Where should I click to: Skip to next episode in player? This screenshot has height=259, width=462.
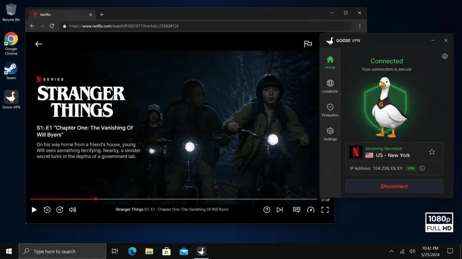coord(280,210)
